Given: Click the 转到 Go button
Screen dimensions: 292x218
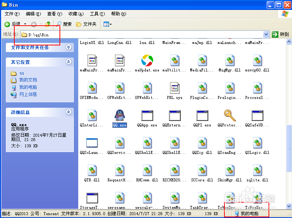Looking at the screenshot, I should click(x=281, y=34).
